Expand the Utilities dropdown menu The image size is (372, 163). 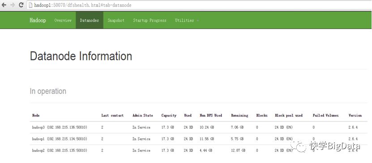(187, 21)
